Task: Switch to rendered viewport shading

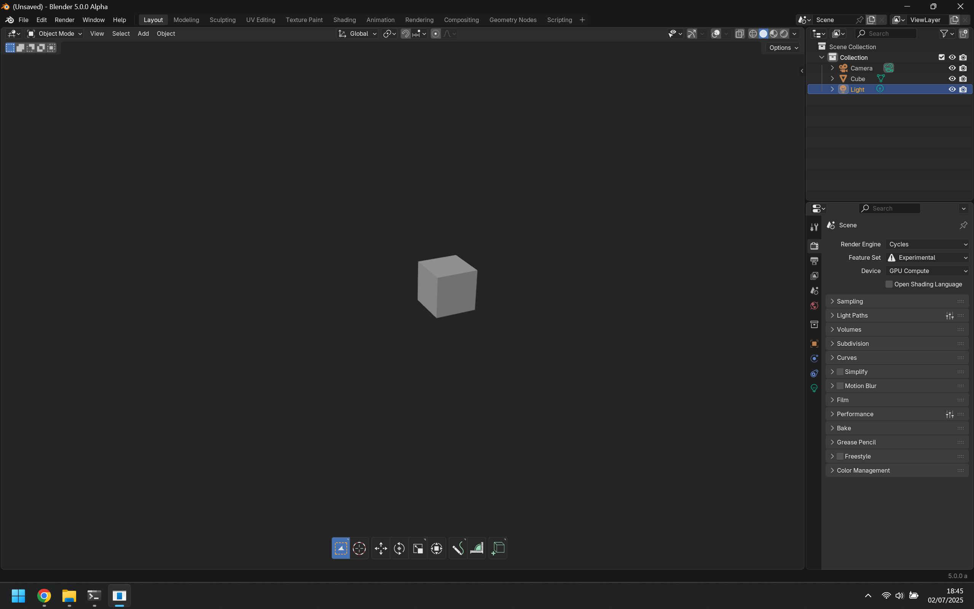Action: tap(784, 34)
